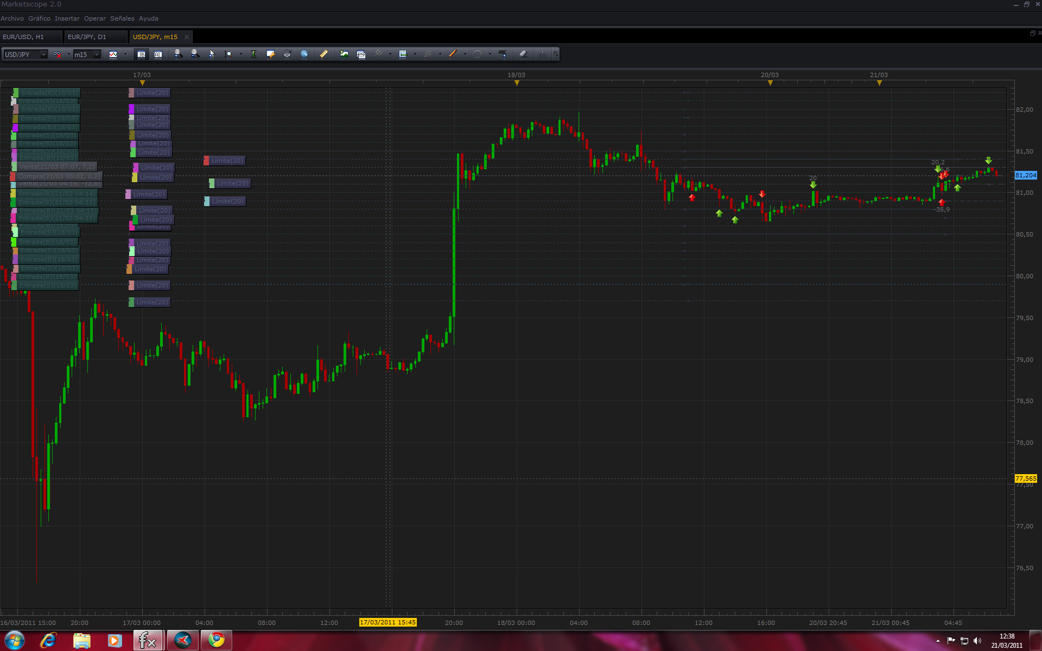The image size is (1042, 651).
Task: Toggle the chain link unlink button
Action: (57, 54)
